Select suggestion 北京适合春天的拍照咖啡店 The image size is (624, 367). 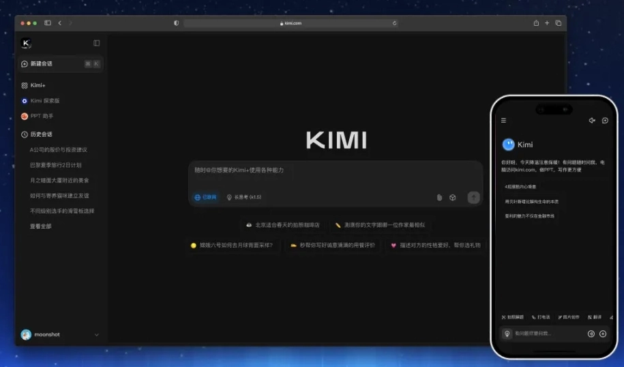tap(283, 225)
